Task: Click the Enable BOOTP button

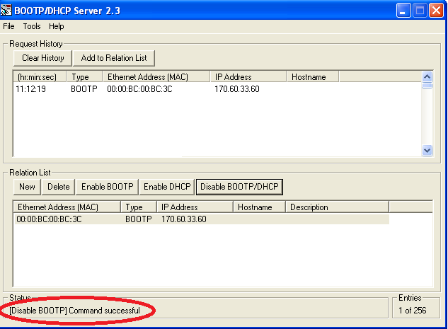Action: [x=107, y=187]
